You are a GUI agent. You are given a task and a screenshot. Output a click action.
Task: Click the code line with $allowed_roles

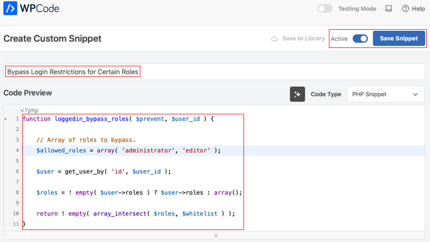128,150
